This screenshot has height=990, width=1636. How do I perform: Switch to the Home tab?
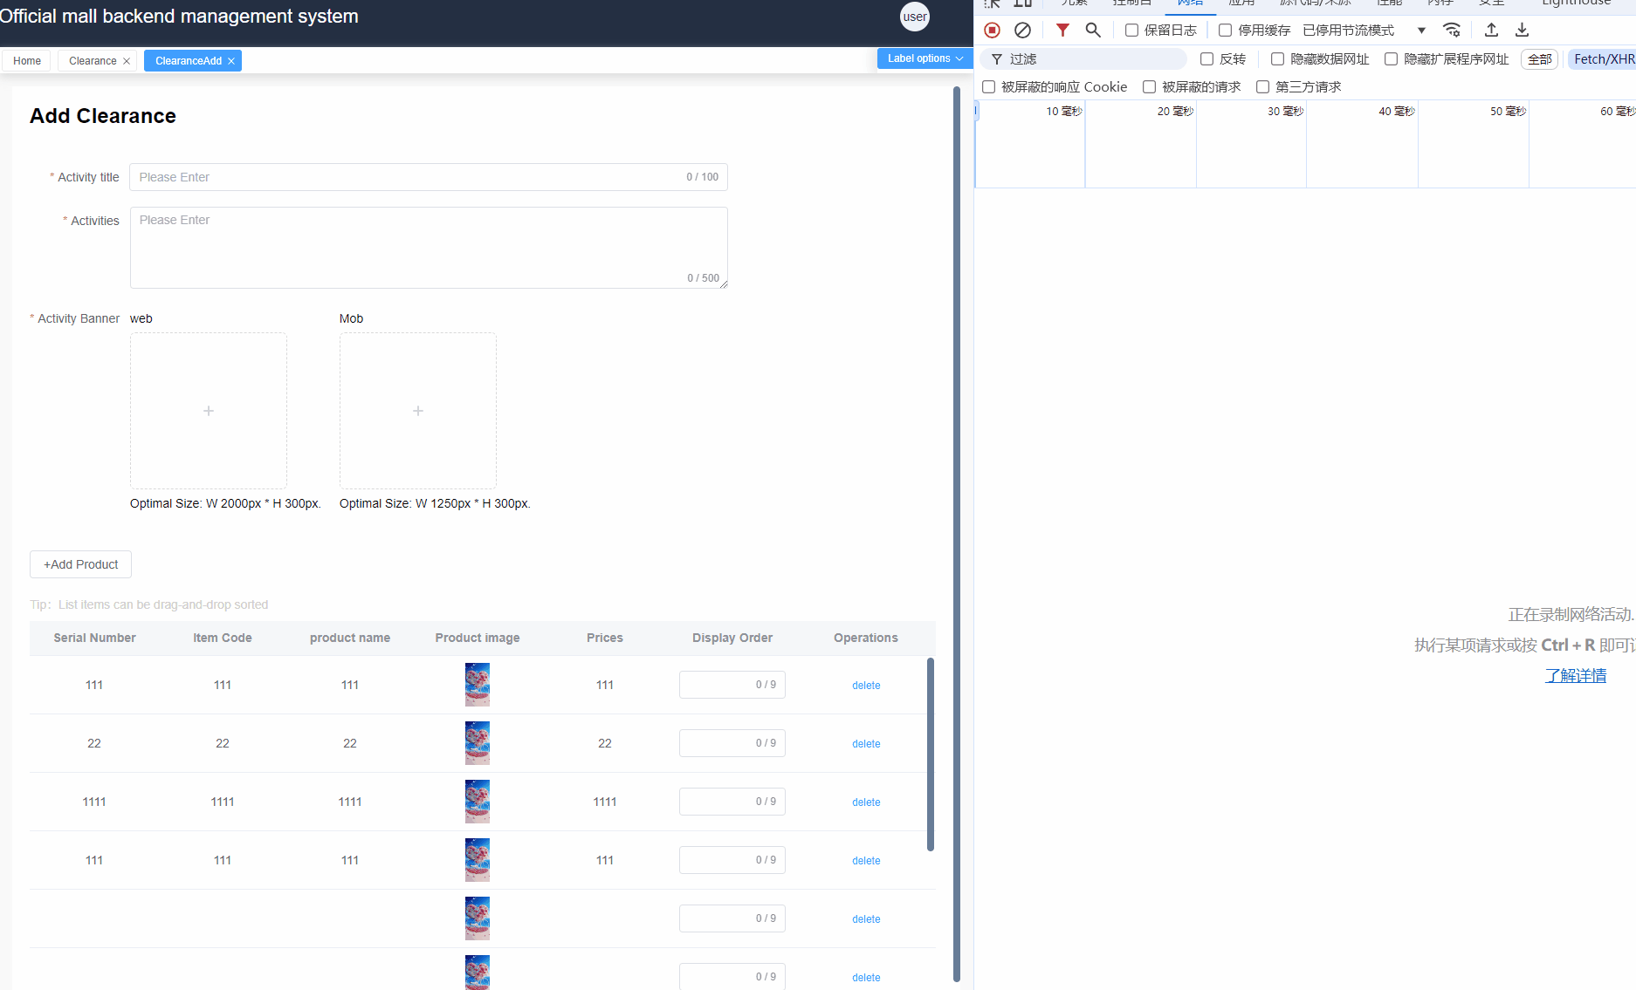coord(27,61)
